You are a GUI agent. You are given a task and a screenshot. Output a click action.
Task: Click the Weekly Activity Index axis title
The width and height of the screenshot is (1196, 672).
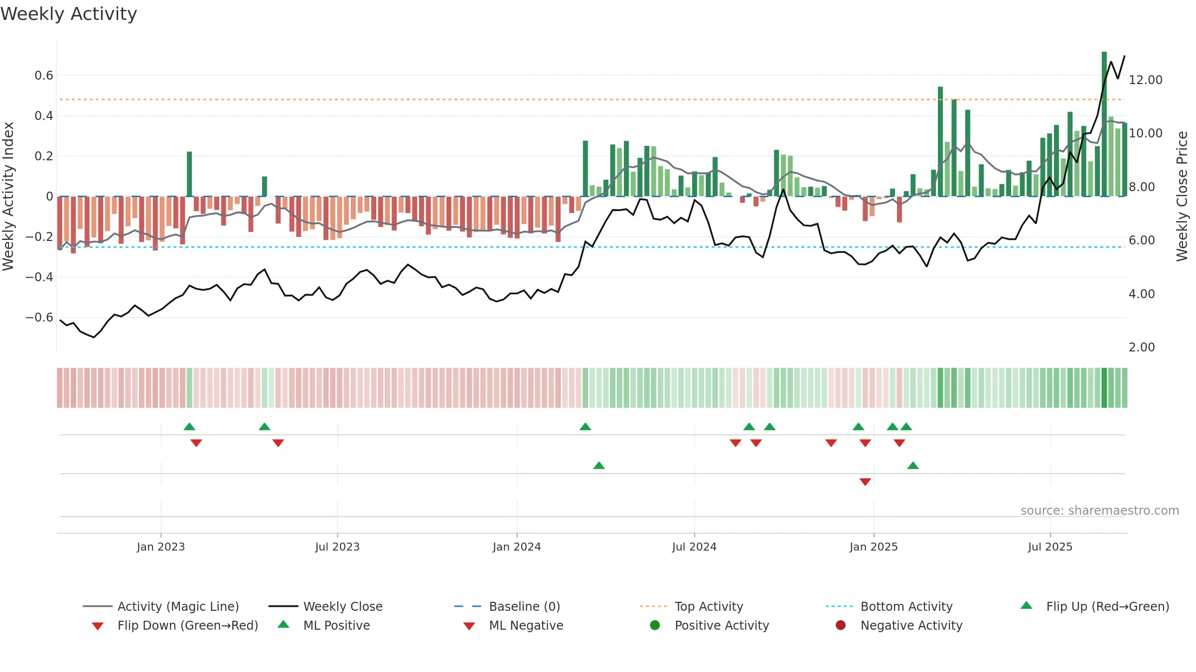tap(8, 196)
